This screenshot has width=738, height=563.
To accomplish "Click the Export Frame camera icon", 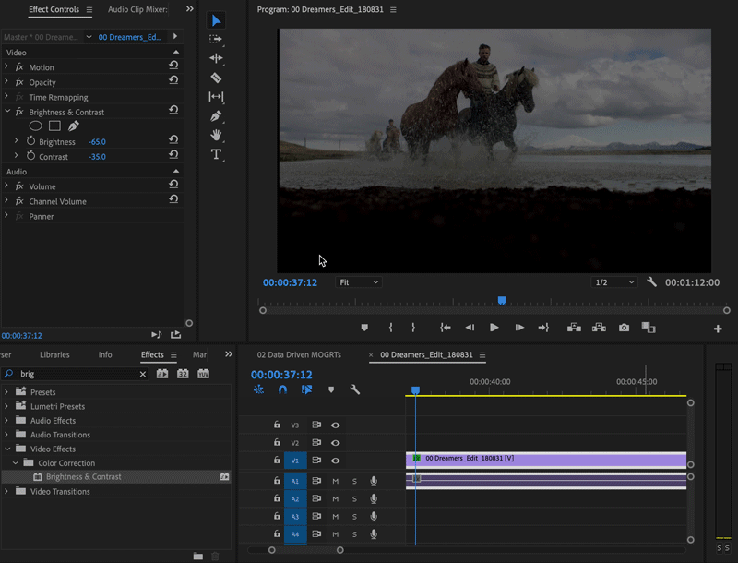I will pyautogui.click(x=624, y=328).
